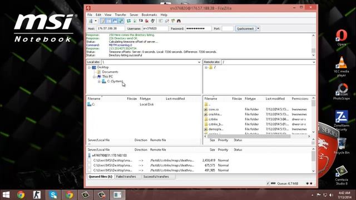
Task: Open the Windows Start button
Action: [x=6, y=195]
